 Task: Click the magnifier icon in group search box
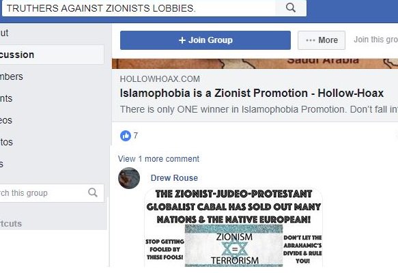click(x=93, y=192)
